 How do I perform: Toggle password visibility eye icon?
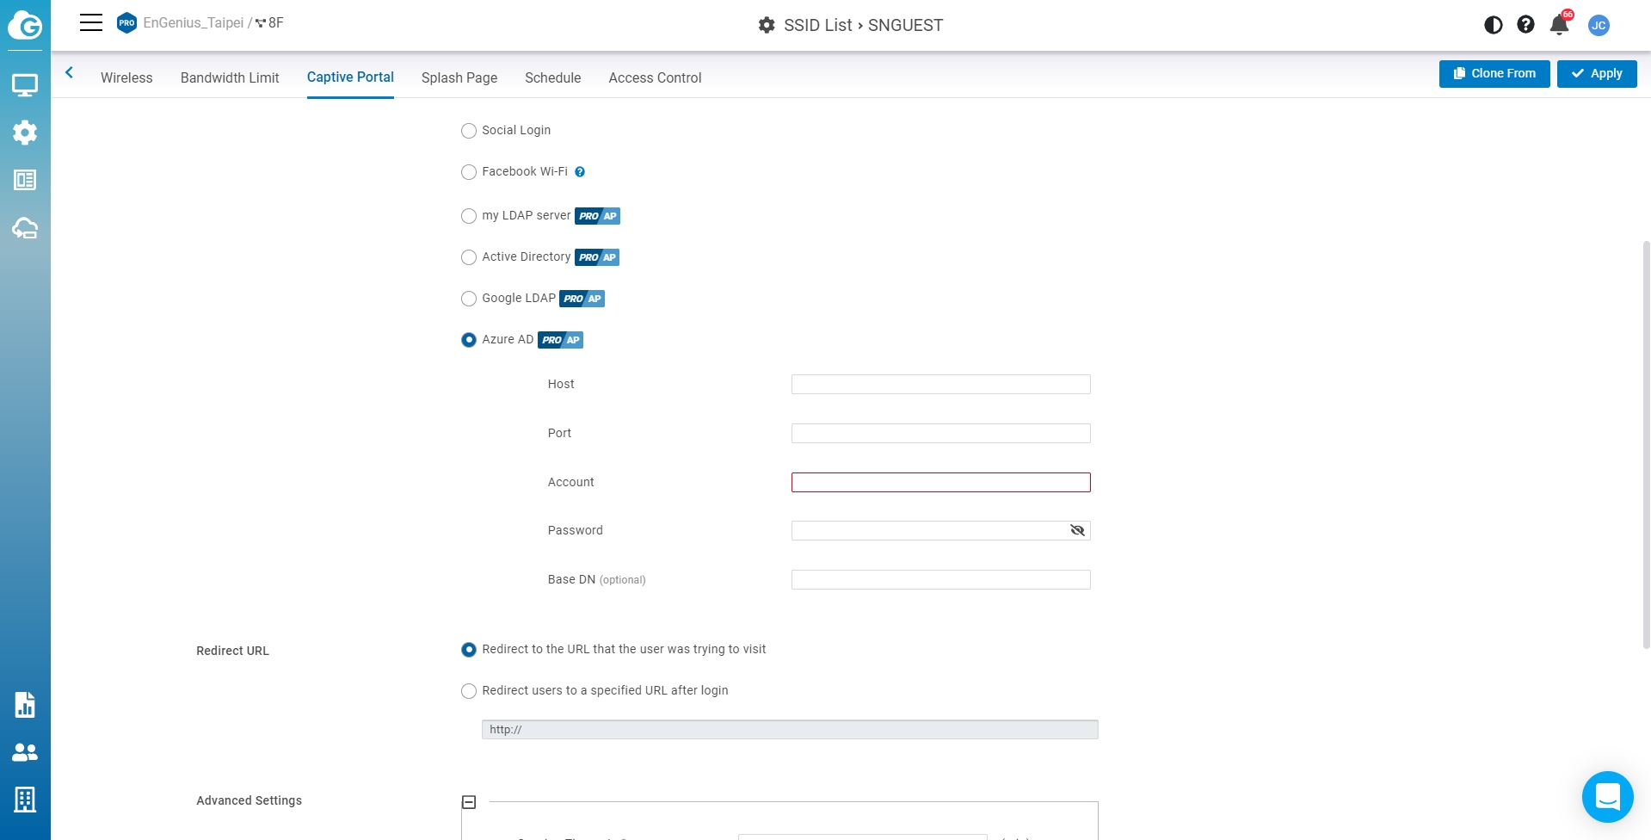tap(1077, 530)
